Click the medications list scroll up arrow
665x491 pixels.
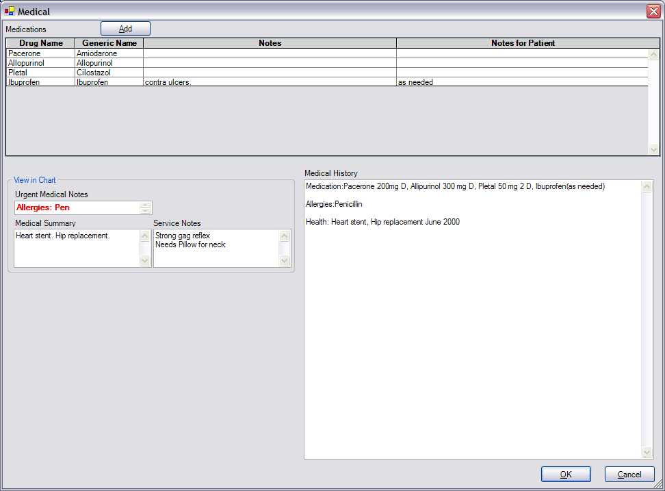coord(653,54)
